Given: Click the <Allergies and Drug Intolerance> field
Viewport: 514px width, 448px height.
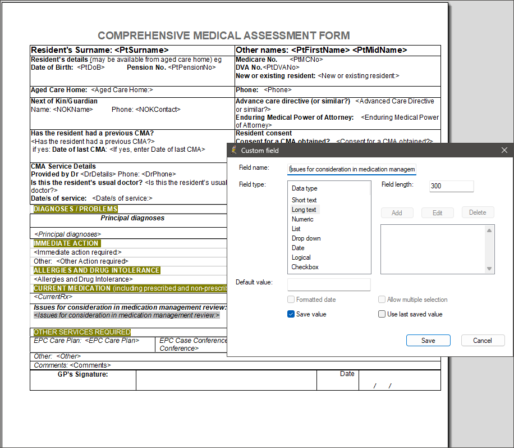Looking at the screenshot, I should (83, 279).
